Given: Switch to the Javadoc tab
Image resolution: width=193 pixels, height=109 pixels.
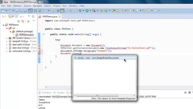Looking at the screenshot, I should click(59, 92).
